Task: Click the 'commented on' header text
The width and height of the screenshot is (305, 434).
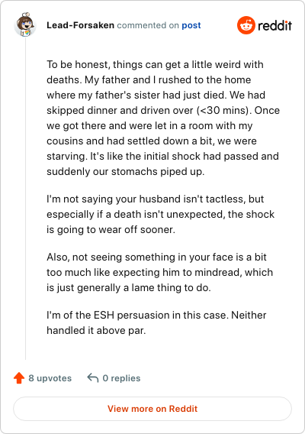Action: [x=148, y=25]
